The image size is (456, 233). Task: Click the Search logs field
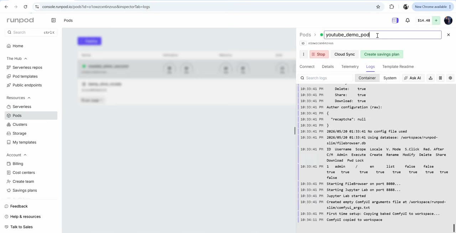point(326,78)
